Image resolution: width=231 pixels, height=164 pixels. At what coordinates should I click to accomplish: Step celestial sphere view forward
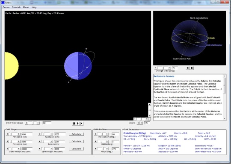click(192, 68)
